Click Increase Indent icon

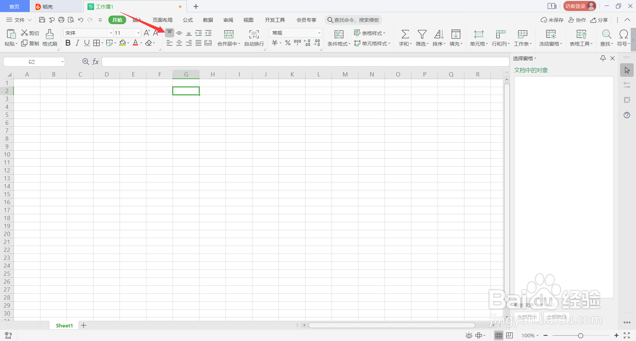208,33
